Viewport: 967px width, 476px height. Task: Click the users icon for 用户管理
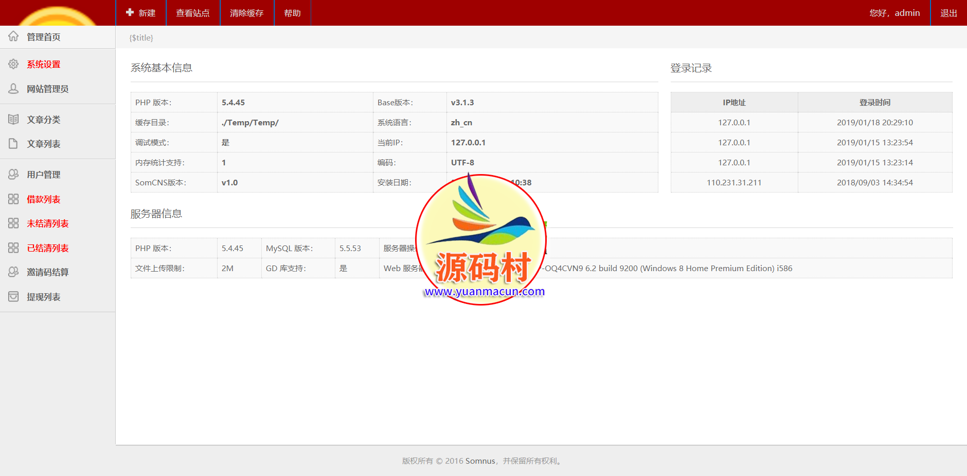(x=13, y=175)
